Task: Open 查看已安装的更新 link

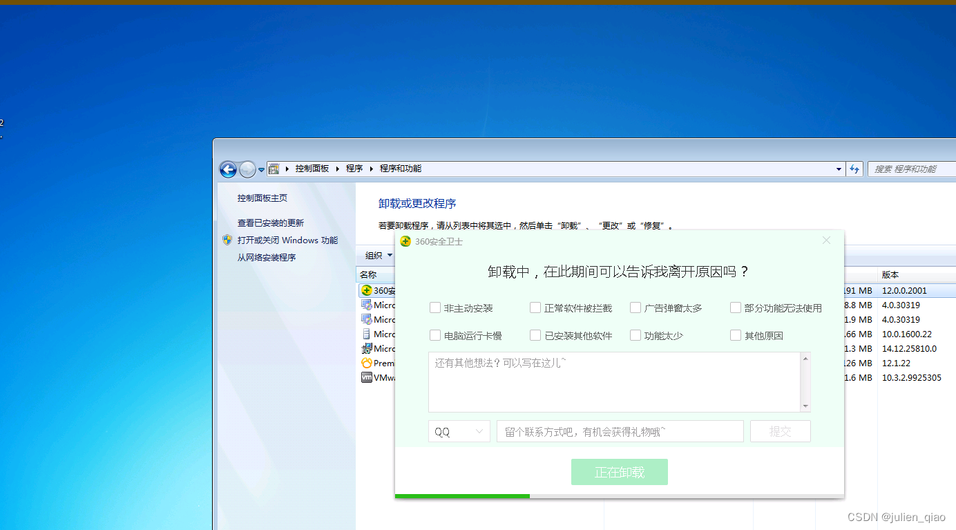Action: (x=271, y=223)
